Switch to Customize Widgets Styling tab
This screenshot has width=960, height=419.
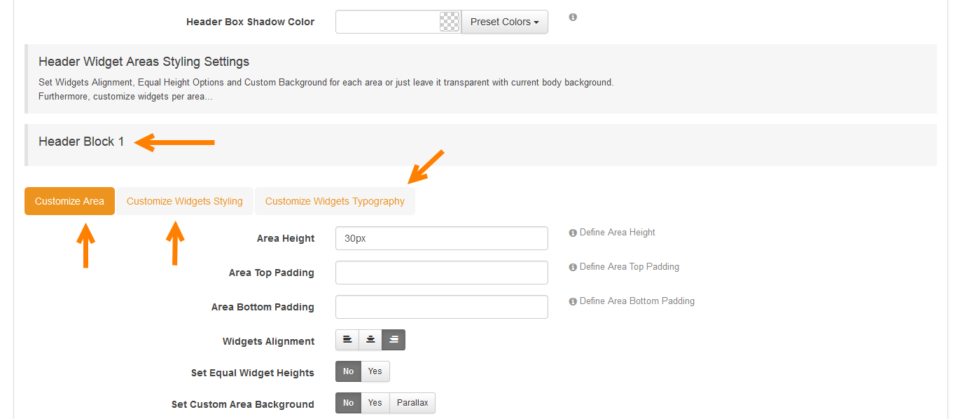pos(185,201)
